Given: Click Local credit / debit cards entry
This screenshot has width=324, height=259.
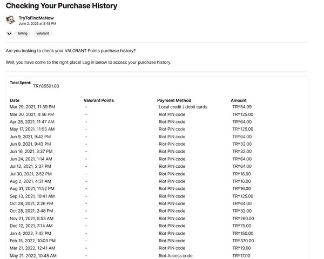Looking at the screenshot, I should pos(183,107).
